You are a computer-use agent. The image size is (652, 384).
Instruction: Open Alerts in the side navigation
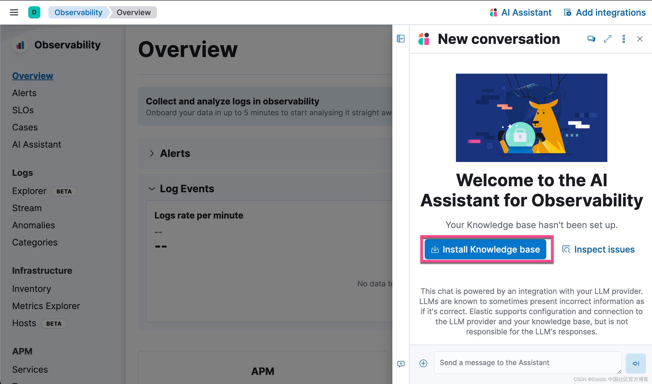pyautogui.click(x=24, y=93)
